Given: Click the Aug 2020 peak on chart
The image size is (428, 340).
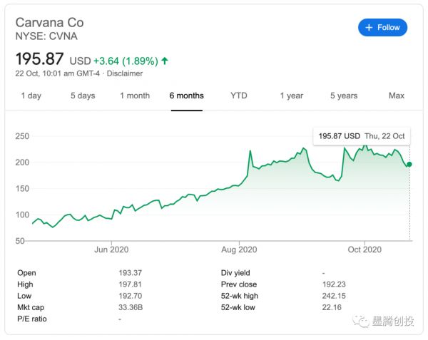Looking at the screenshot, I should coord(250,151).
